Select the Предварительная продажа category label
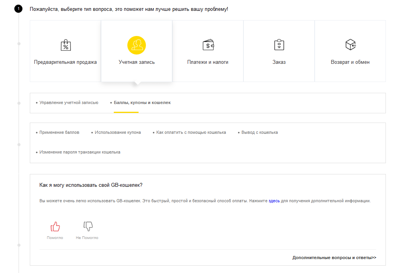 65,62
